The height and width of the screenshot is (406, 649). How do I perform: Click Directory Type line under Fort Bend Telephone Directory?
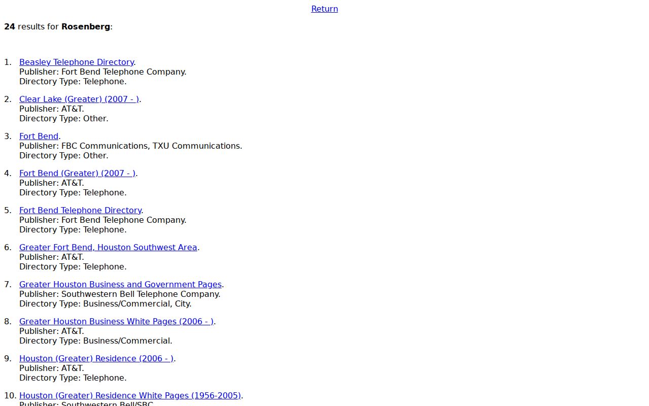pos(73,229)
